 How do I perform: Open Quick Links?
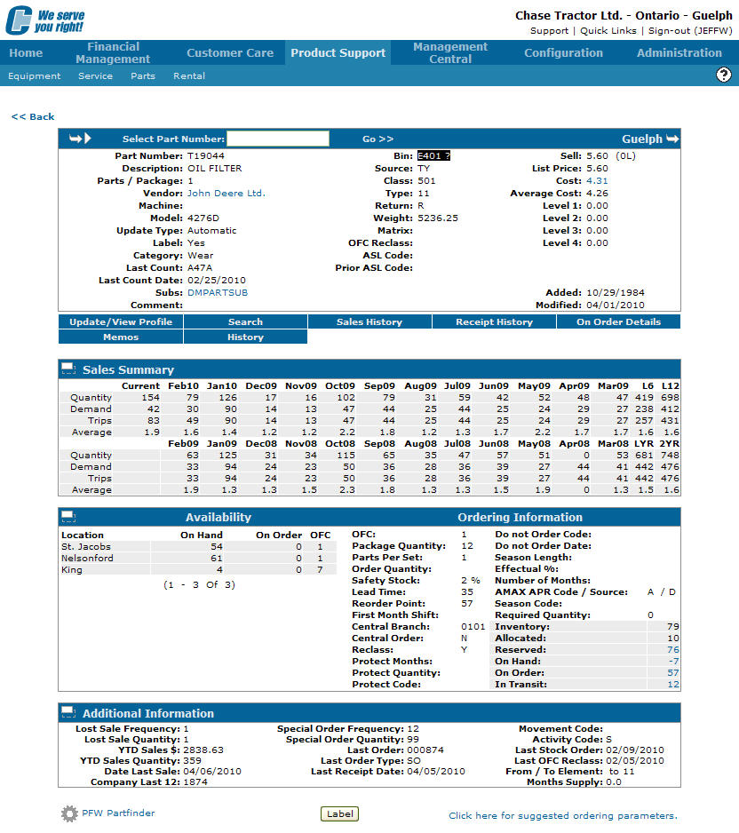[608, 31]
